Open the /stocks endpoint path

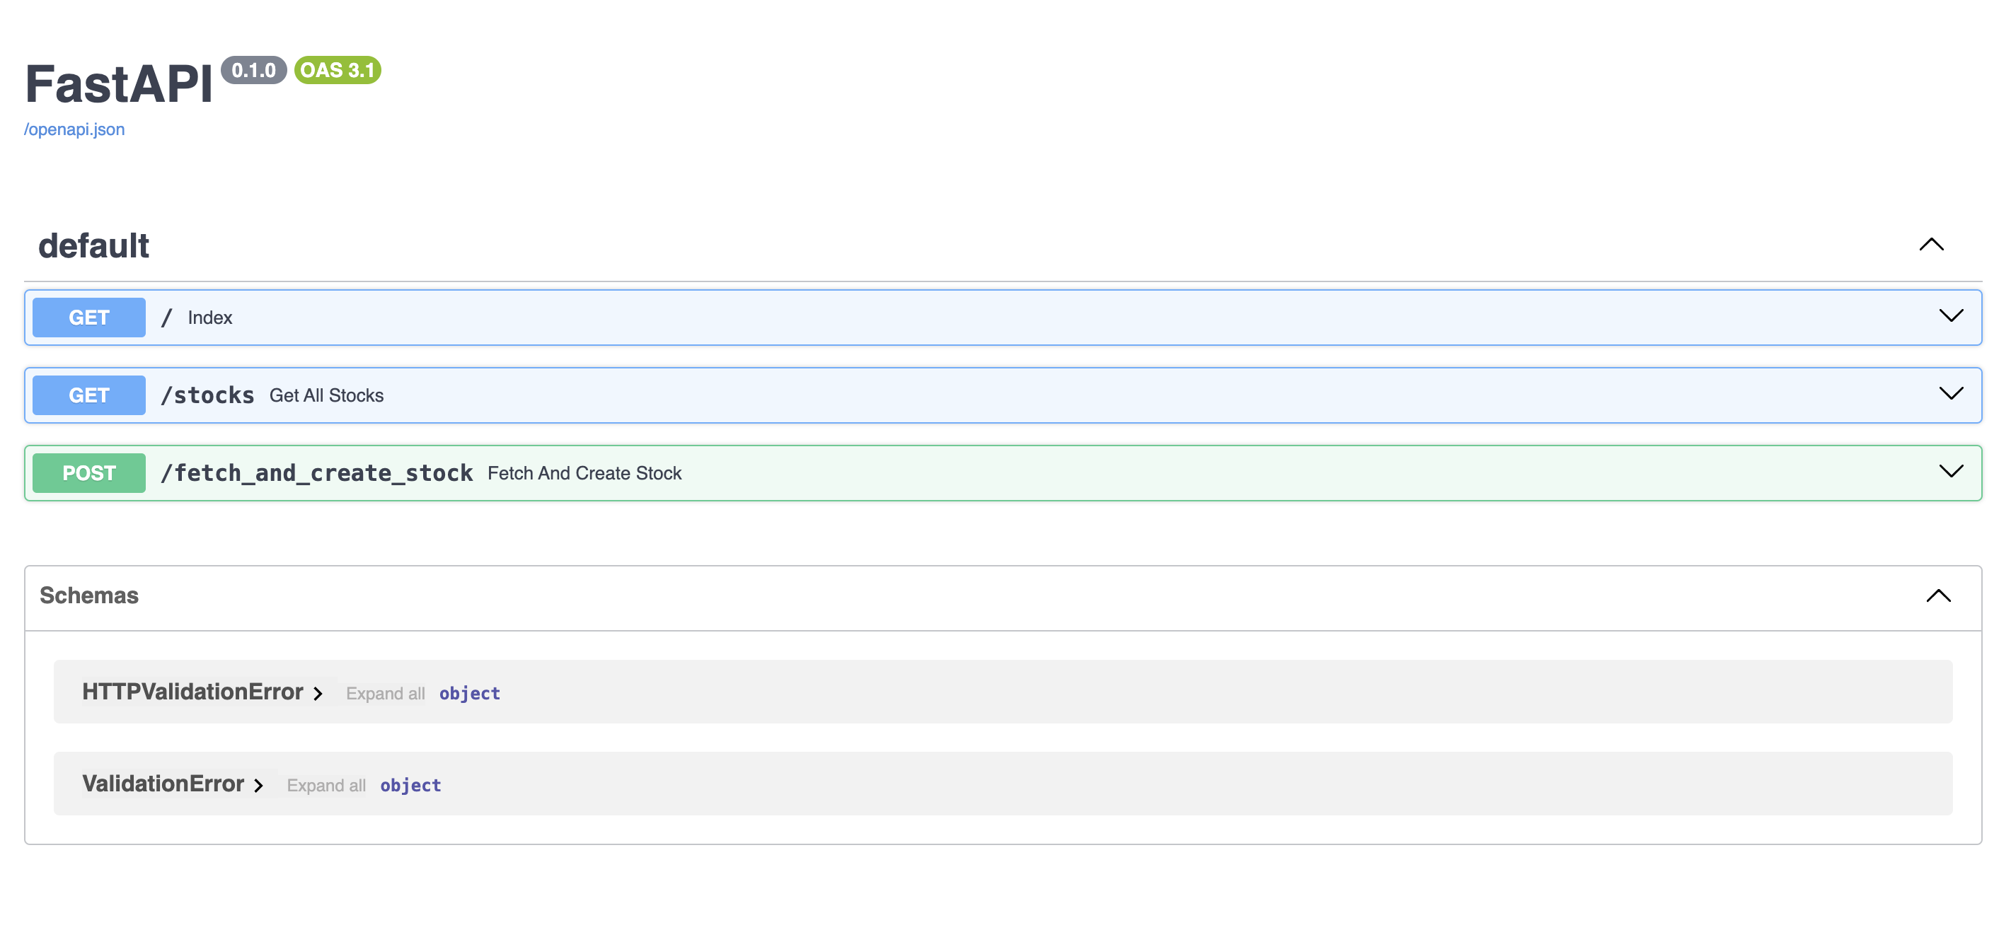(207, 395)
